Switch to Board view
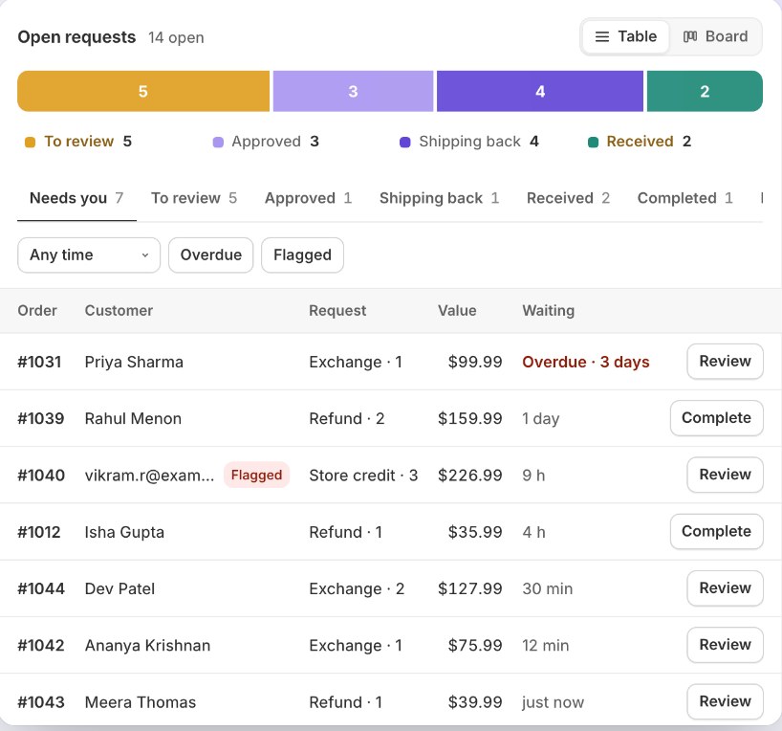Image resolution: width=782 pixels, height=731 pixels. tap(715, 36)
